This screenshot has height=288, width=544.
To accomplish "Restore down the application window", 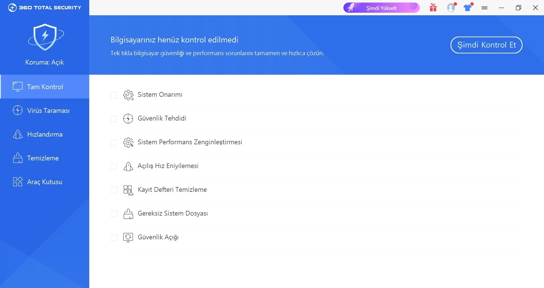I will [518, 8].
